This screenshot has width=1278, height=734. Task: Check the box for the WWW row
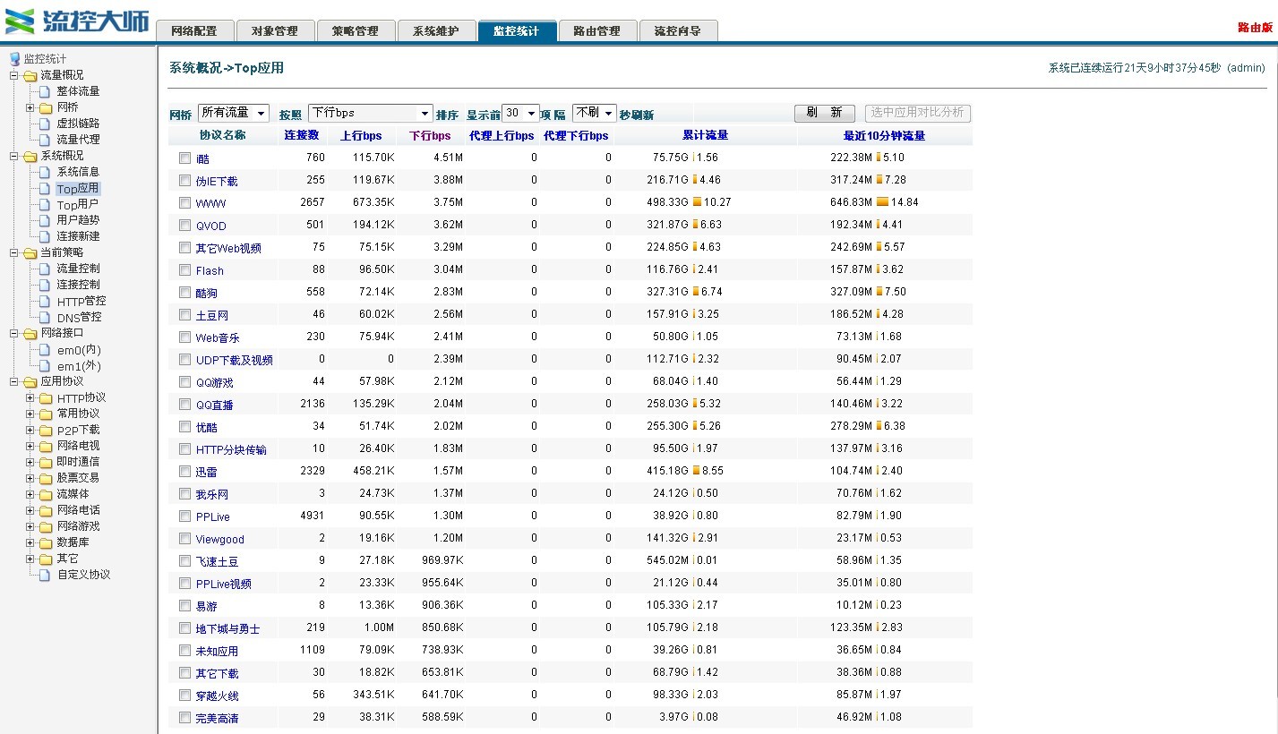click(x=184, y=202)
